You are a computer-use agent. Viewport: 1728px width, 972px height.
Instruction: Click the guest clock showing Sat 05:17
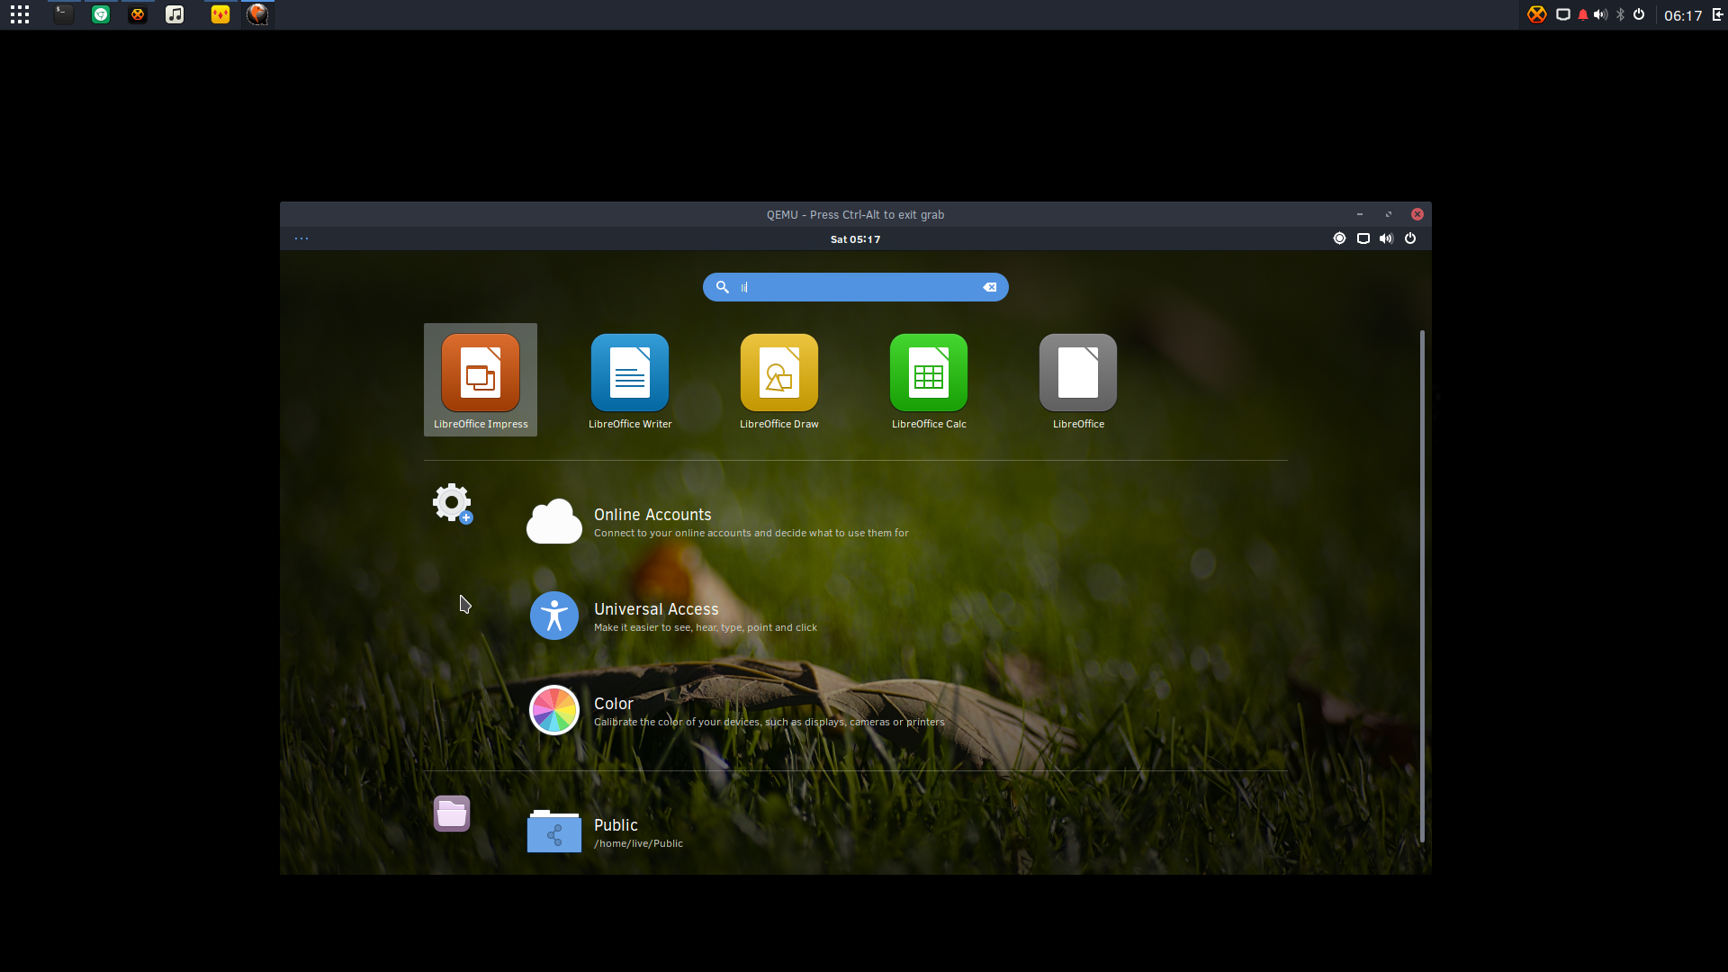(x=855, y=239)
